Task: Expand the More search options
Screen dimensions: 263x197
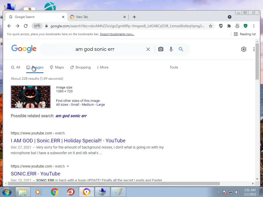Action: [x=103, y=67]
